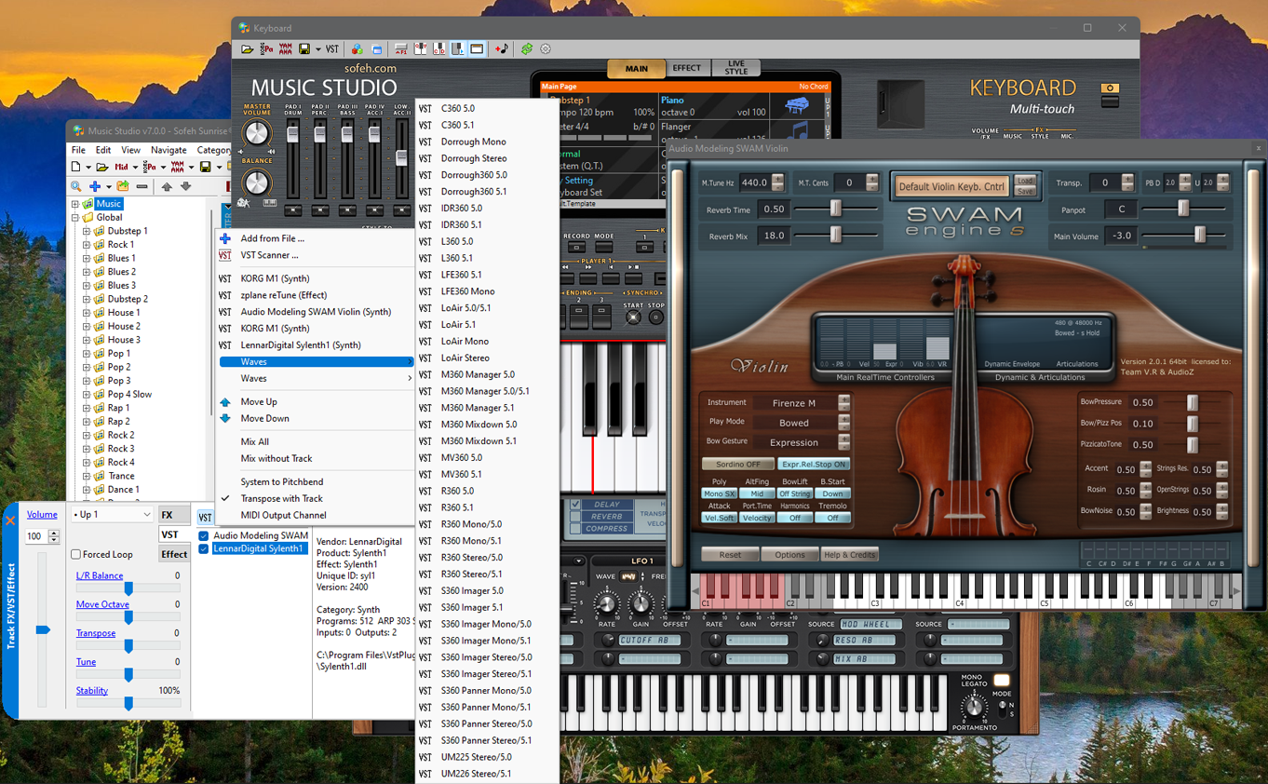Switch to the LIVE STYLE tab
Image resolution: width=1268 pixels, height=784 pixels.
coord(735,68)
